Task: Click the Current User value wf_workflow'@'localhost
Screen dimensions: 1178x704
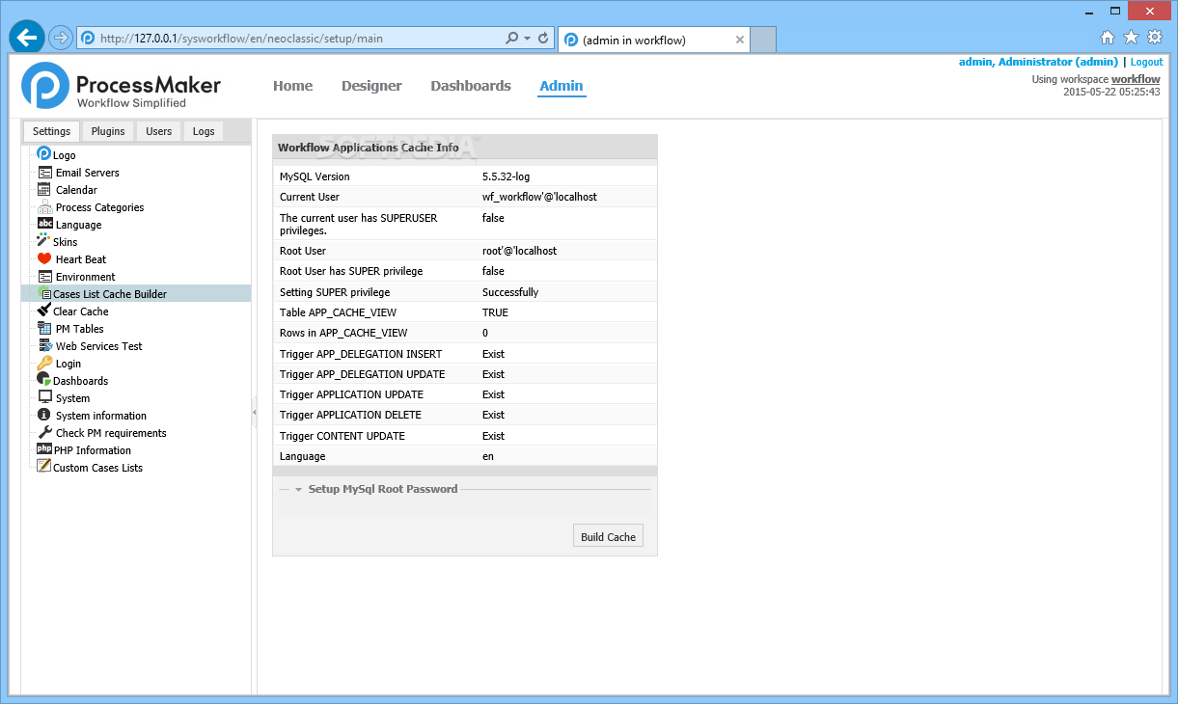Action: click(x=539, y=197)
